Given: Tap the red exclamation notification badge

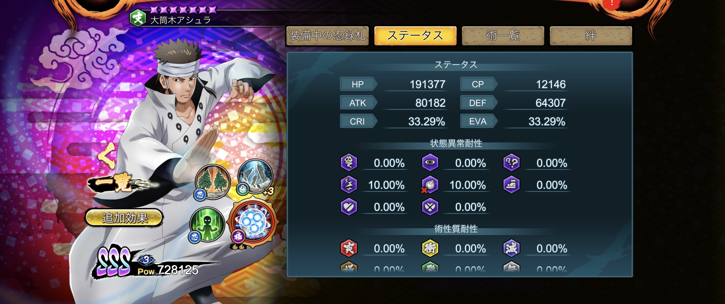Looking at the screenshot, I should (x=612, y=4).
